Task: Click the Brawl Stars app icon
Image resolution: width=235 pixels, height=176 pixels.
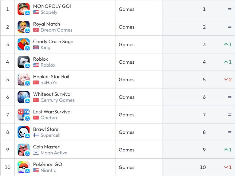Action: (23, 132)
